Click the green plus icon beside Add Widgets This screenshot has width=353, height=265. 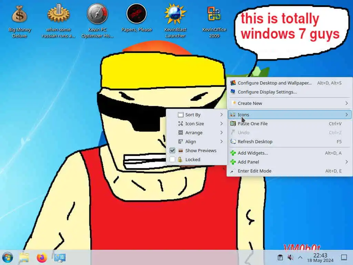click(233, 153)
